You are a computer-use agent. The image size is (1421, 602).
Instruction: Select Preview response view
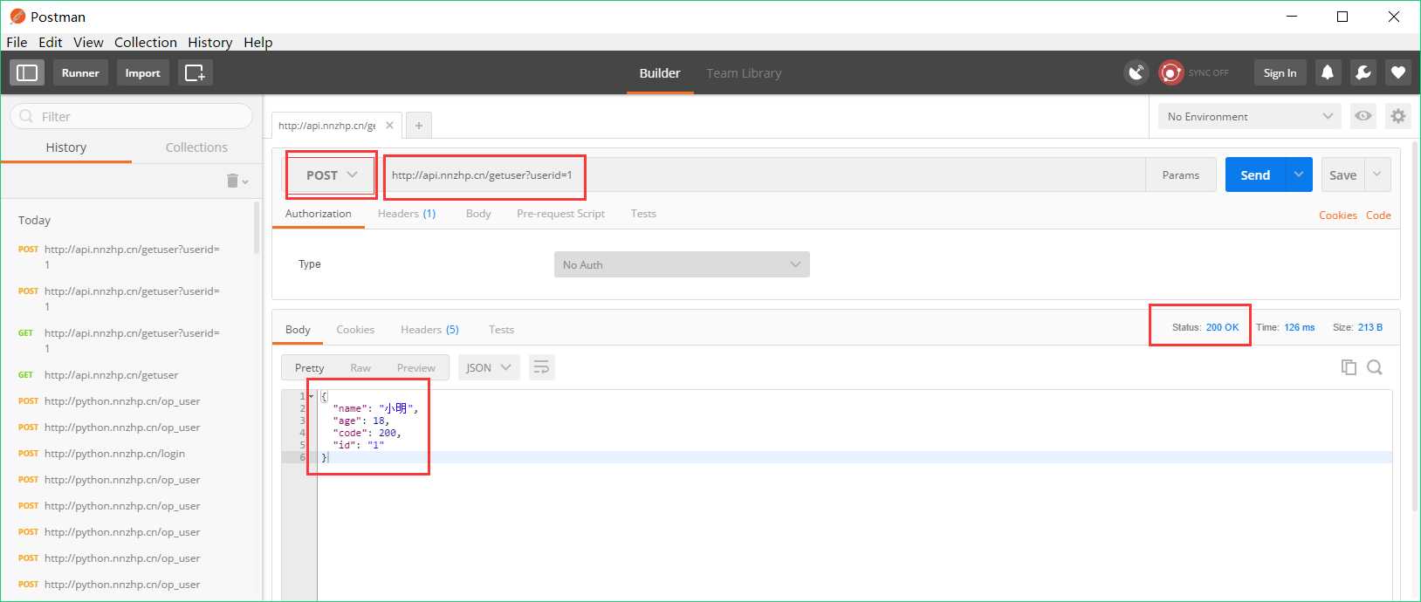pos(416,367)
